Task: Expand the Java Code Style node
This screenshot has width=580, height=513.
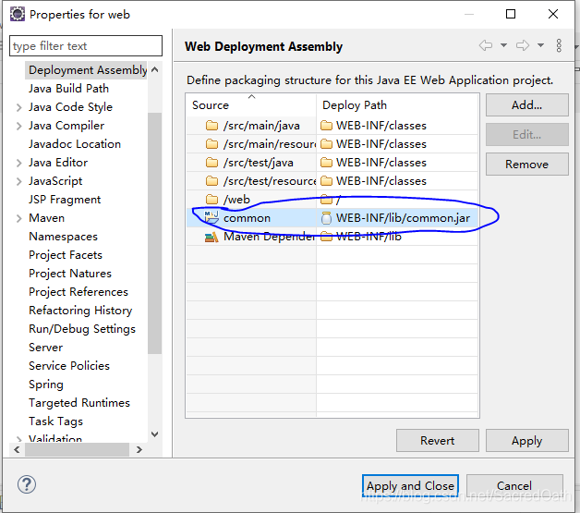Action: tap(18, 107)
